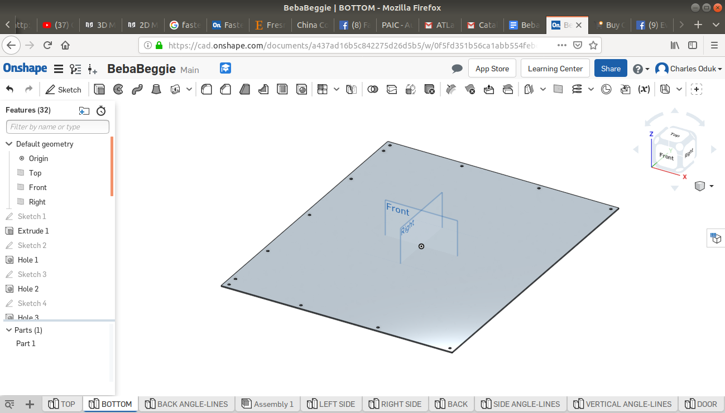
Task: Insert a variable using the (x) icon
Action: tap(644, 89)
